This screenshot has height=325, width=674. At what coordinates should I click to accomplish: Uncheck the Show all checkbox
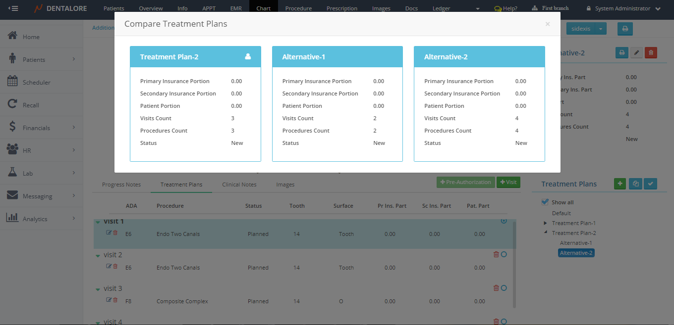click(545, 202)
